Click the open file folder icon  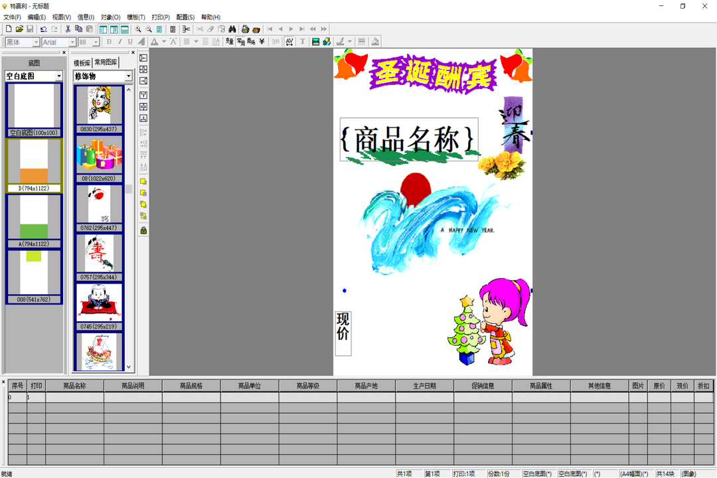pyautogui.click(x=19, y=29)
